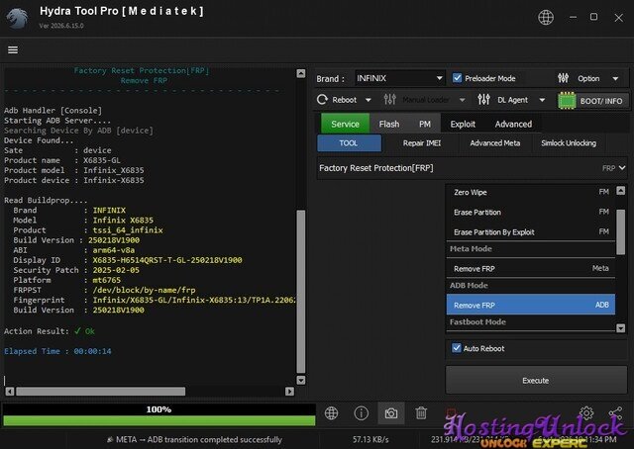The height and width of the screenshot is (449, 634).
Task: Select Zero Wipe FM option
Action: pyautogui.click(x=531, y=192)
